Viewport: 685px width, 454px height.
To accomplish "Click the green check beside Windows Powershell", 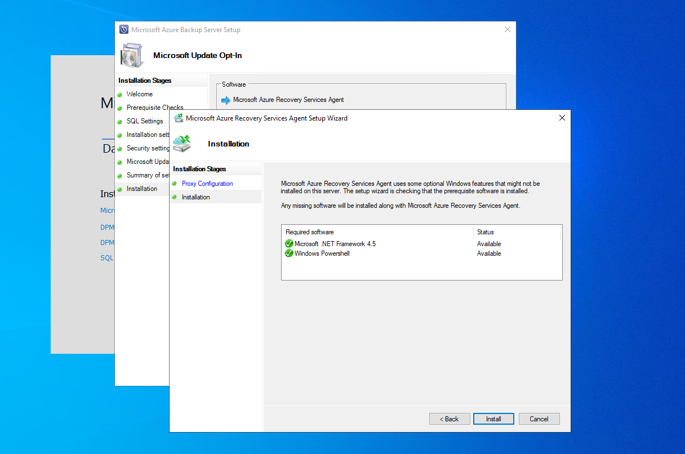I will tap(289, 253).
